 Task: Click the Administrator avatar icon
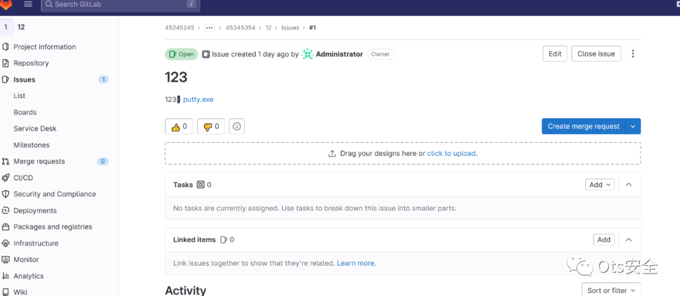pyautogui.click(x=307, y=54)
